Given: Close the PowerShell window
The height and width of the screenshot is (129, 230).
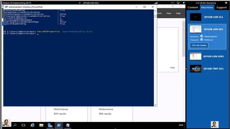Looking at the screenshot, I should (x=153, y=7).
